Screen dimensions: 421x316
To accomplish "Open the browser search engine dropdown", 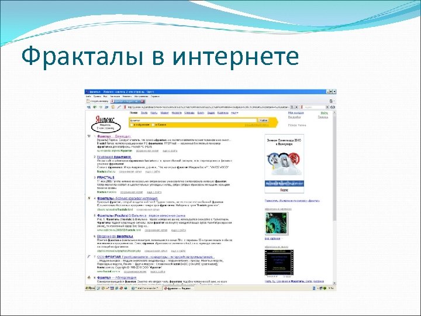I will click(x=327, y=107).
